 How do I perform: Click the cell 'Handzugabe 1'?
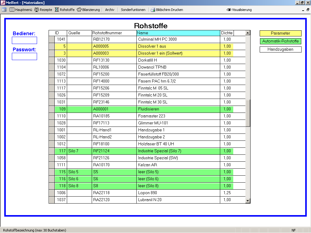(x=178, y=130)
